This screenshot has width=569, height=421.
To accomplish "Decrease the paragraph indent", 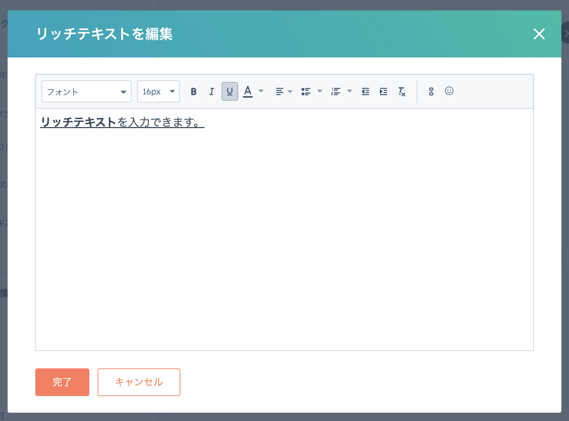I will click(365, 91).
